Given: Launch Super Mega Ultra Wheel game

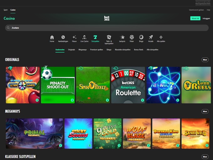Looking at the screenshot, I should click(x=23, y=85).
